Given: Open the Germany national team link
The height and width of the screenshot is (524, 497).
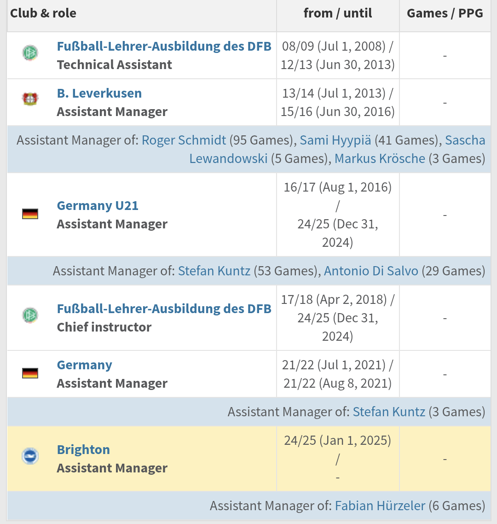Looking at the screenshot, I should click(85, 365).
